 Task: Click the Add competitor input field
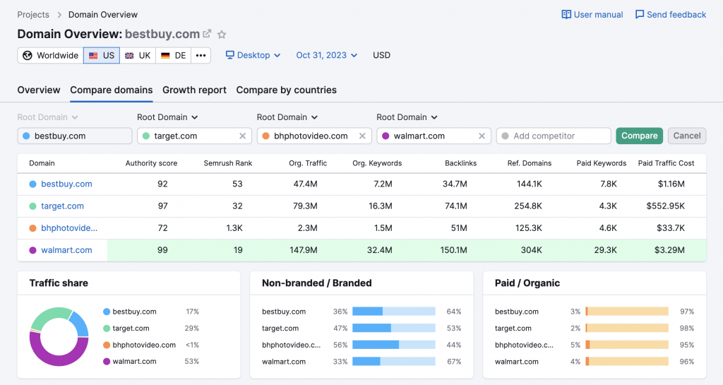(x=554, y=136)
